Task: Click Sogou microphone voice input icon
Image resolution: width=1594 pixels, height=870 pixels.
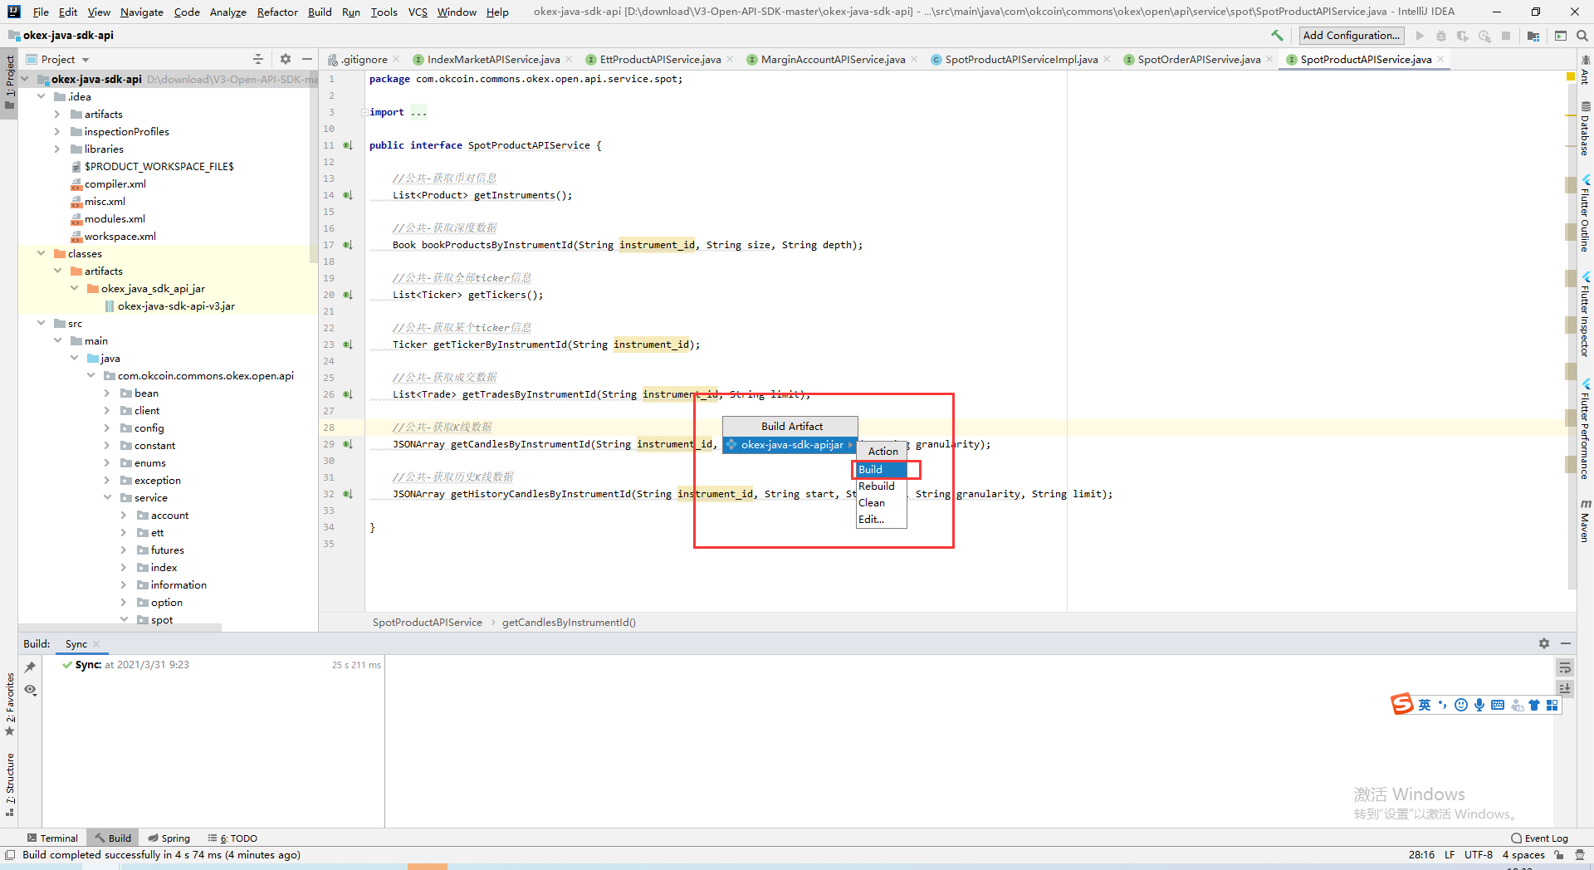Action: (1479, 705)
